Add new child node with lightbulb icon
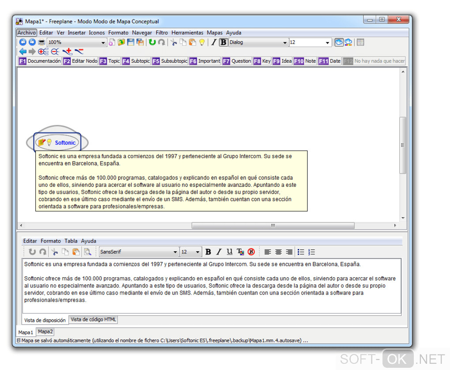Screen dimensions: 450x370 (x=202, y=42)
